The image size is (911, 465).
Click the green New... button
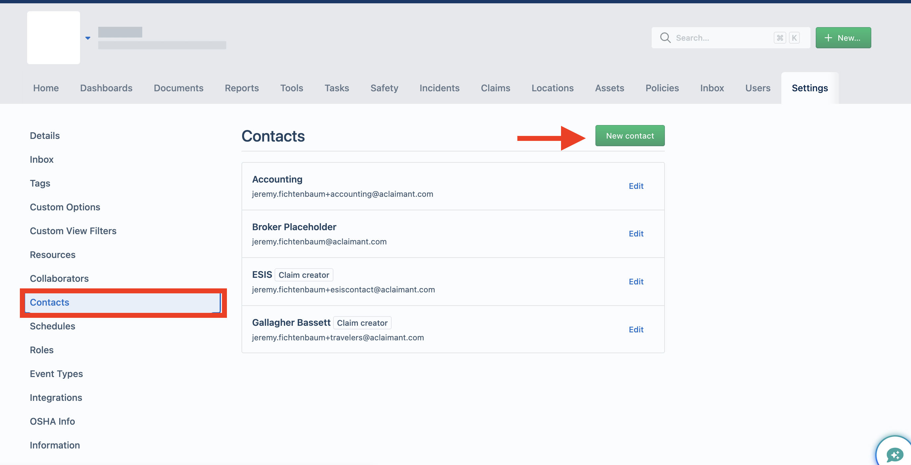(x=843, y=38)
